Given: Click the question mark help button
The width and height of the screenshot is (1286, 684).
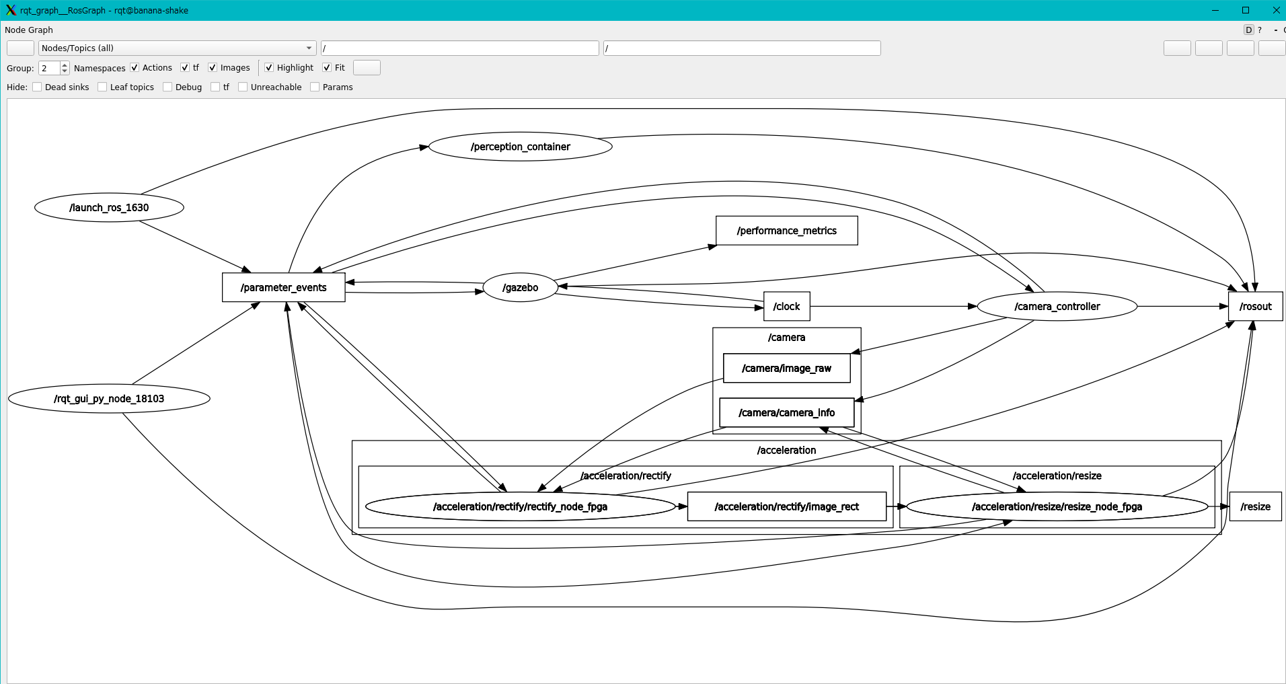Looking at the screenshot, I should click(x=1260, y=30).
